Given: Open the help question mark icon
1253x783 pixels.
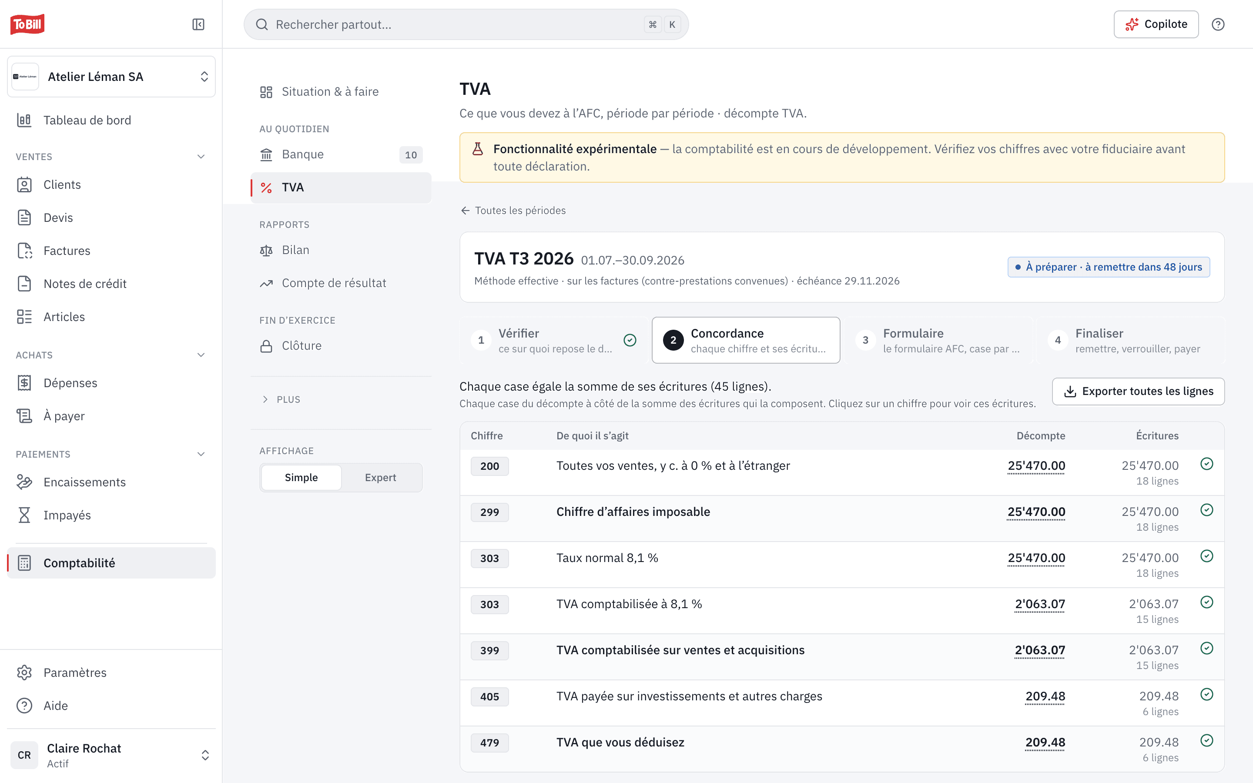Looking at the screenshot, I should [x=1218, y=24].
